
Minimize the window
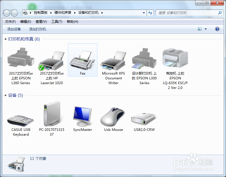point(199,3)
